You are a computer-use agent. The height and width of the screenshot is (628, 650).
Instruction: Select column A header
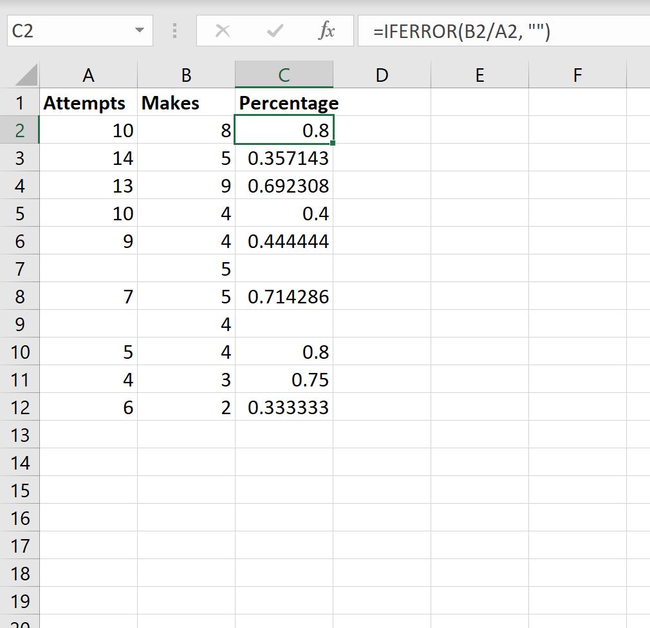tap(88, 74)
